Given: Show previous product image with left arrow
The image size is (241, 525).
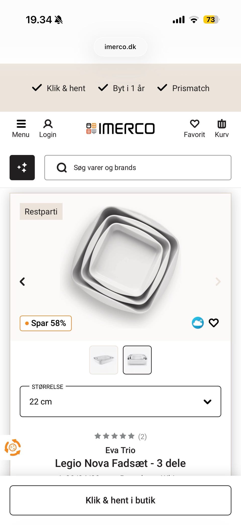Looking at the screenshot, I should click(22, 281).
